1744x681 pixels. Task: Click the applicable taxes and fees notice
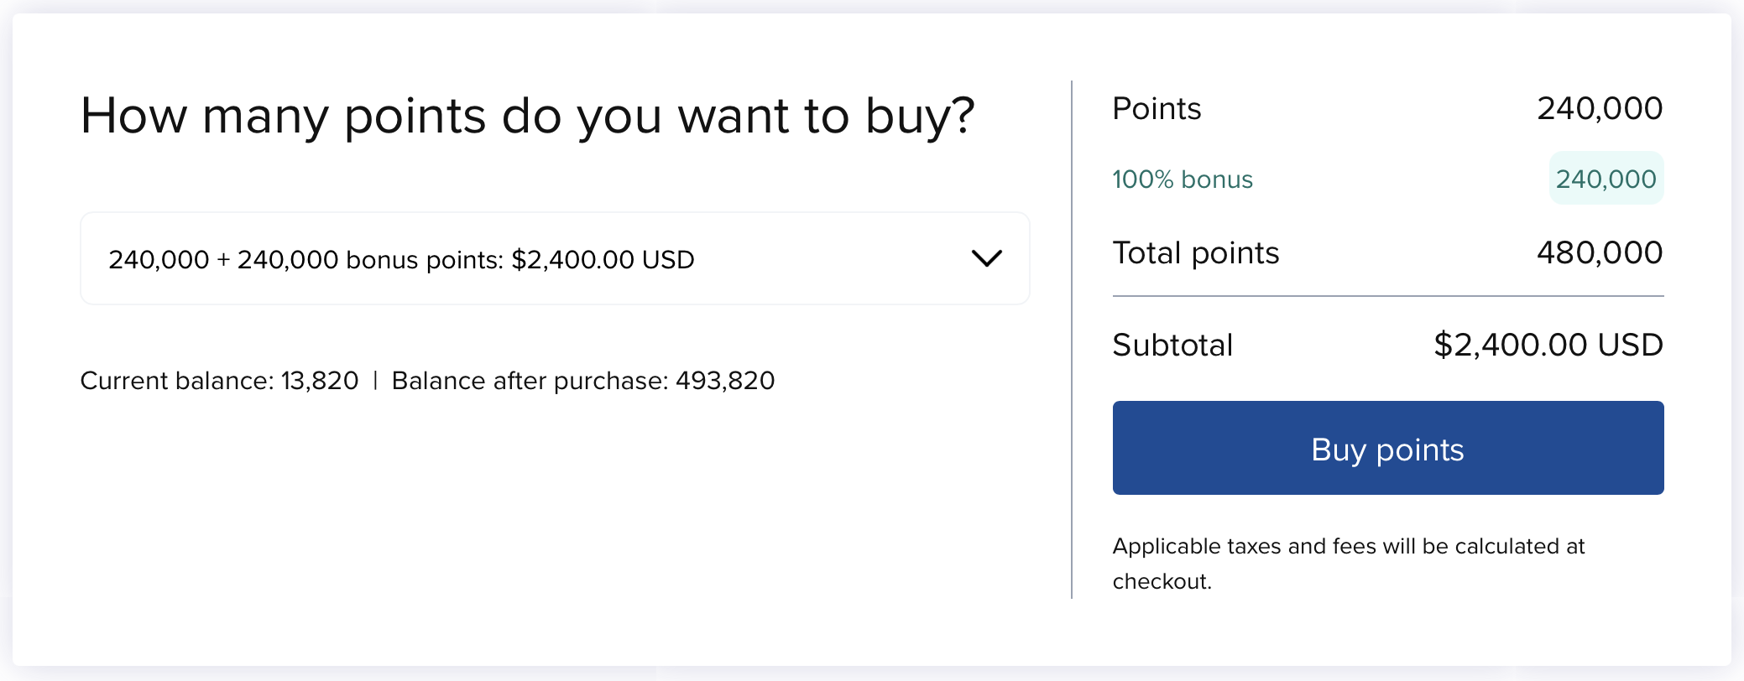click(1348, 562)
